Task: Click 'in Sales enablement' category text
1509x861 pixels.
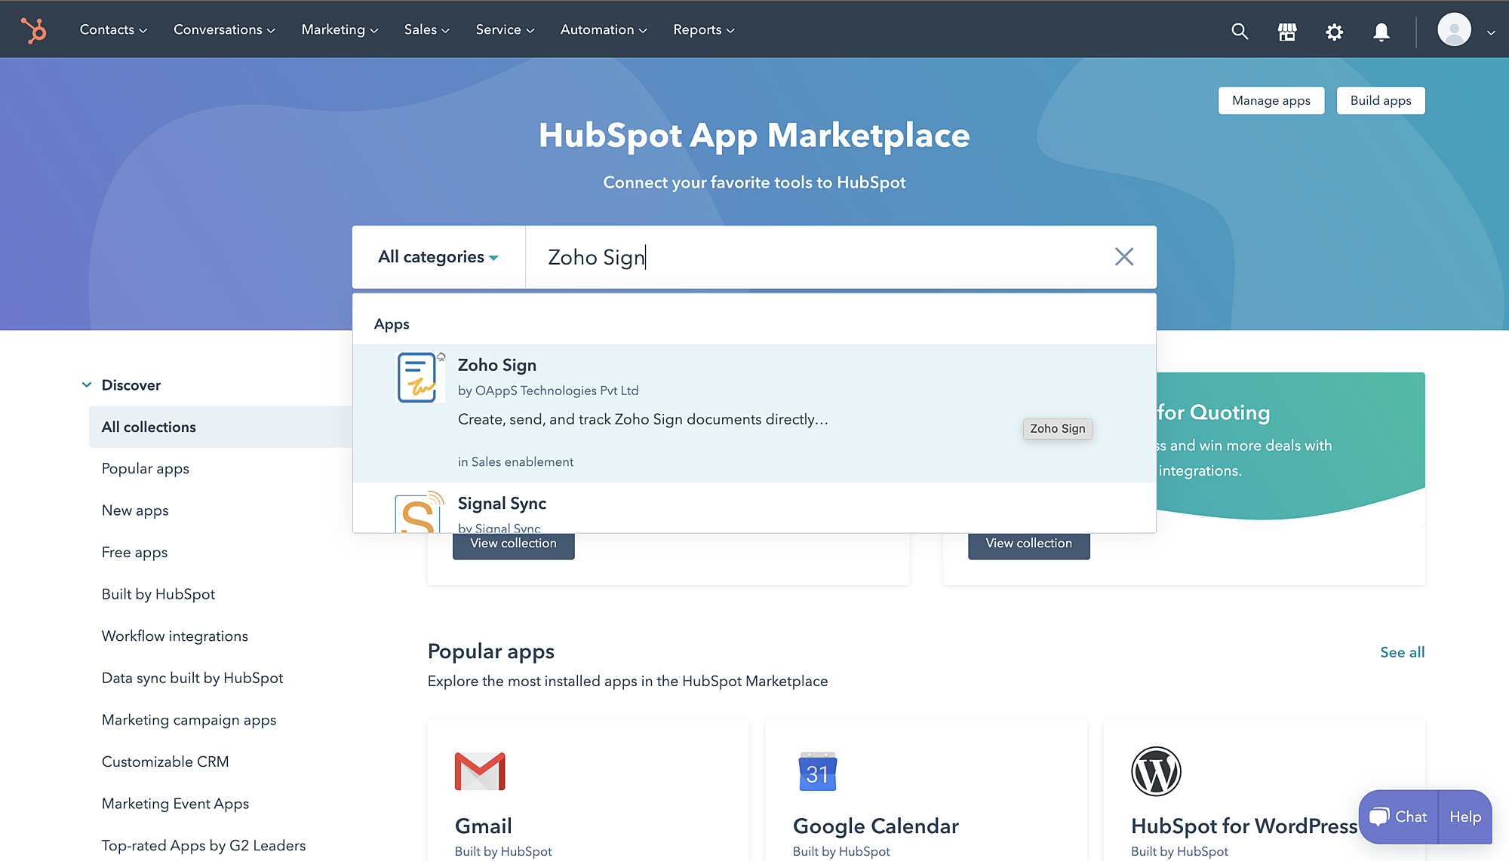Action: (515, 461)
